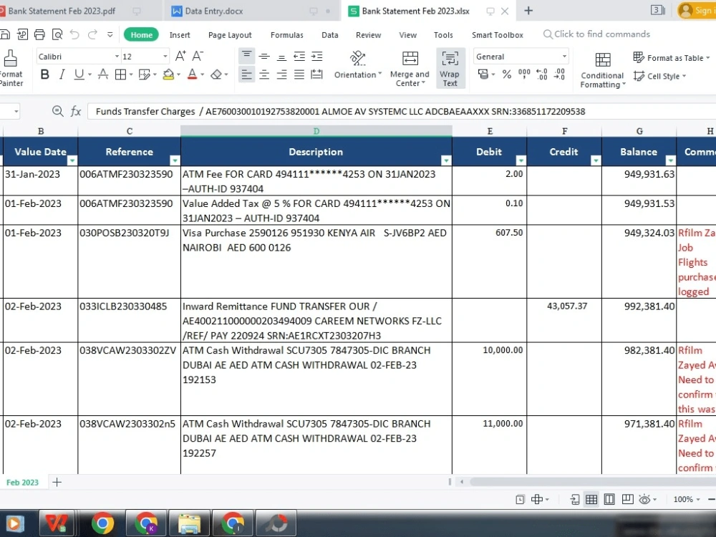Select the Feb 2023 sheet tab
The image size is (716, 537).
point(22,483)
